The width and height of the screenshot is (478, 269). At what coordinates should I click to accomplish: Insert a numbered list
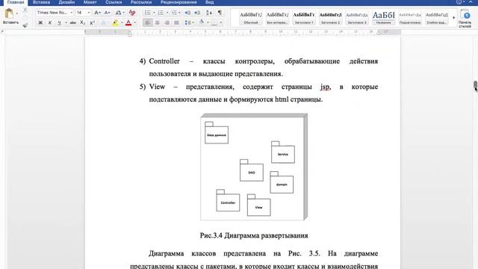pos(161,13)
